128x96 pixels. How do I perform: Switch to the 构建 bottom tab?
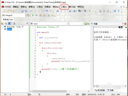[110, 90]
